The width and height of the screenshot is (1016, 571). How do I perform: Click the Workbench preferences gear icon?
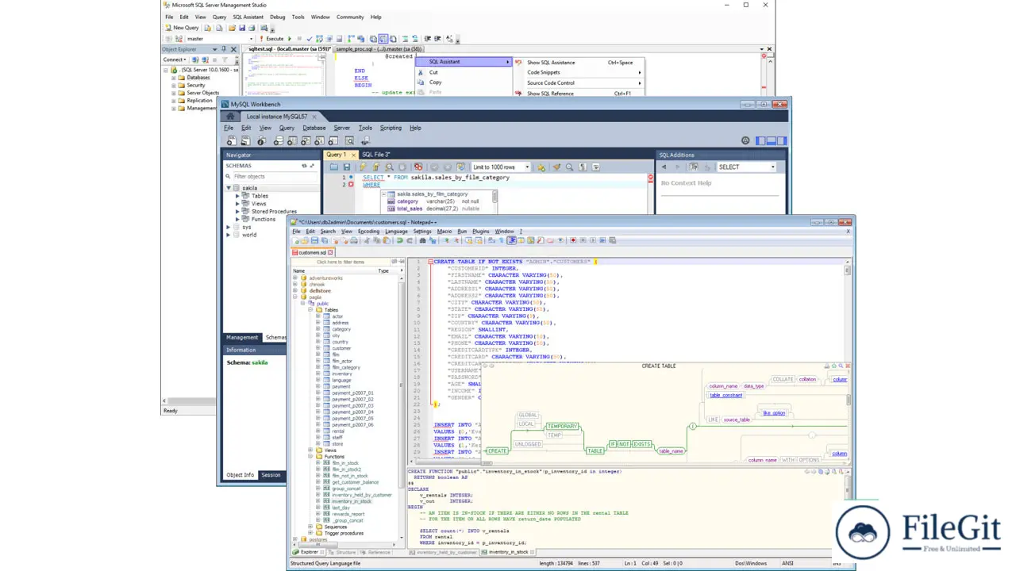745,140
